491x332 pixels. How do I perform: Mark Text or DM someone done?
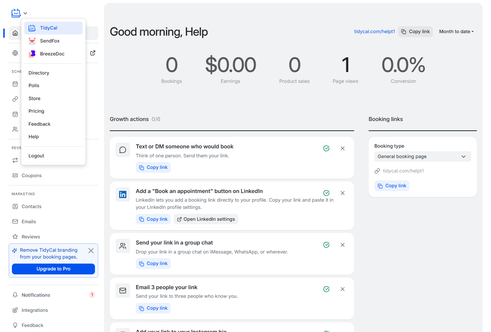(326, 148)
